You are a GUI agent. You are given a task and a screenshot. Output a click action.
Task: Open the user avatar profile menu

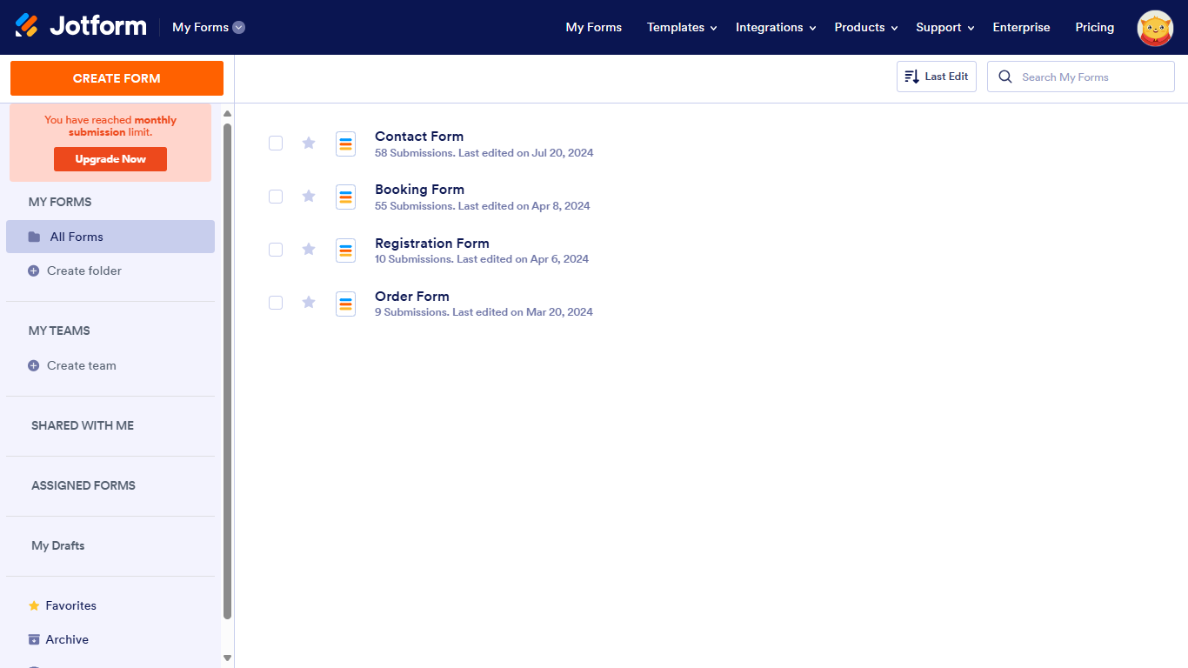(x=1155, y=28)
